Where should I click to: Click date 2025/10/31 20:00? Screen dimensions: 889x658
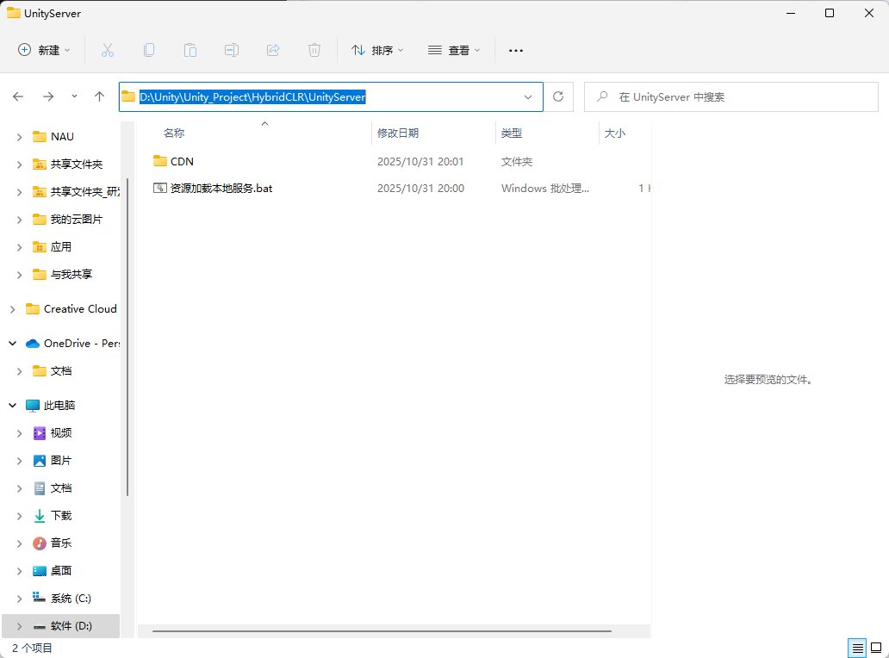click(x=420, y=188)
